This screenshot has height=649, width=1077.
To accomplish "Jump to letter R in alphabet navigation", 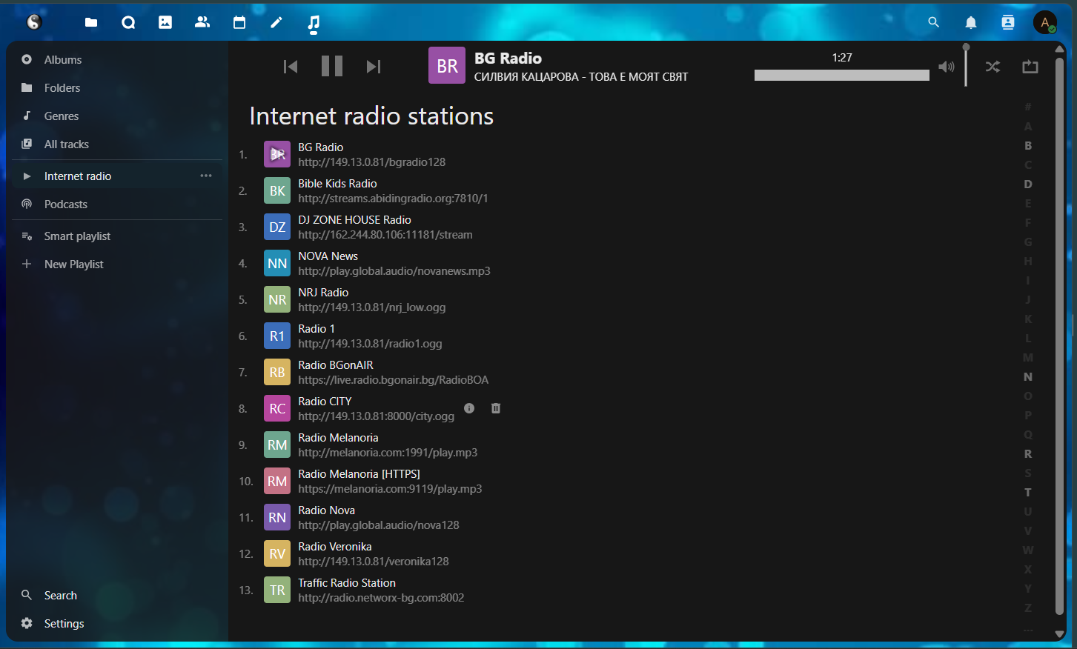I will coord(1027,454).
